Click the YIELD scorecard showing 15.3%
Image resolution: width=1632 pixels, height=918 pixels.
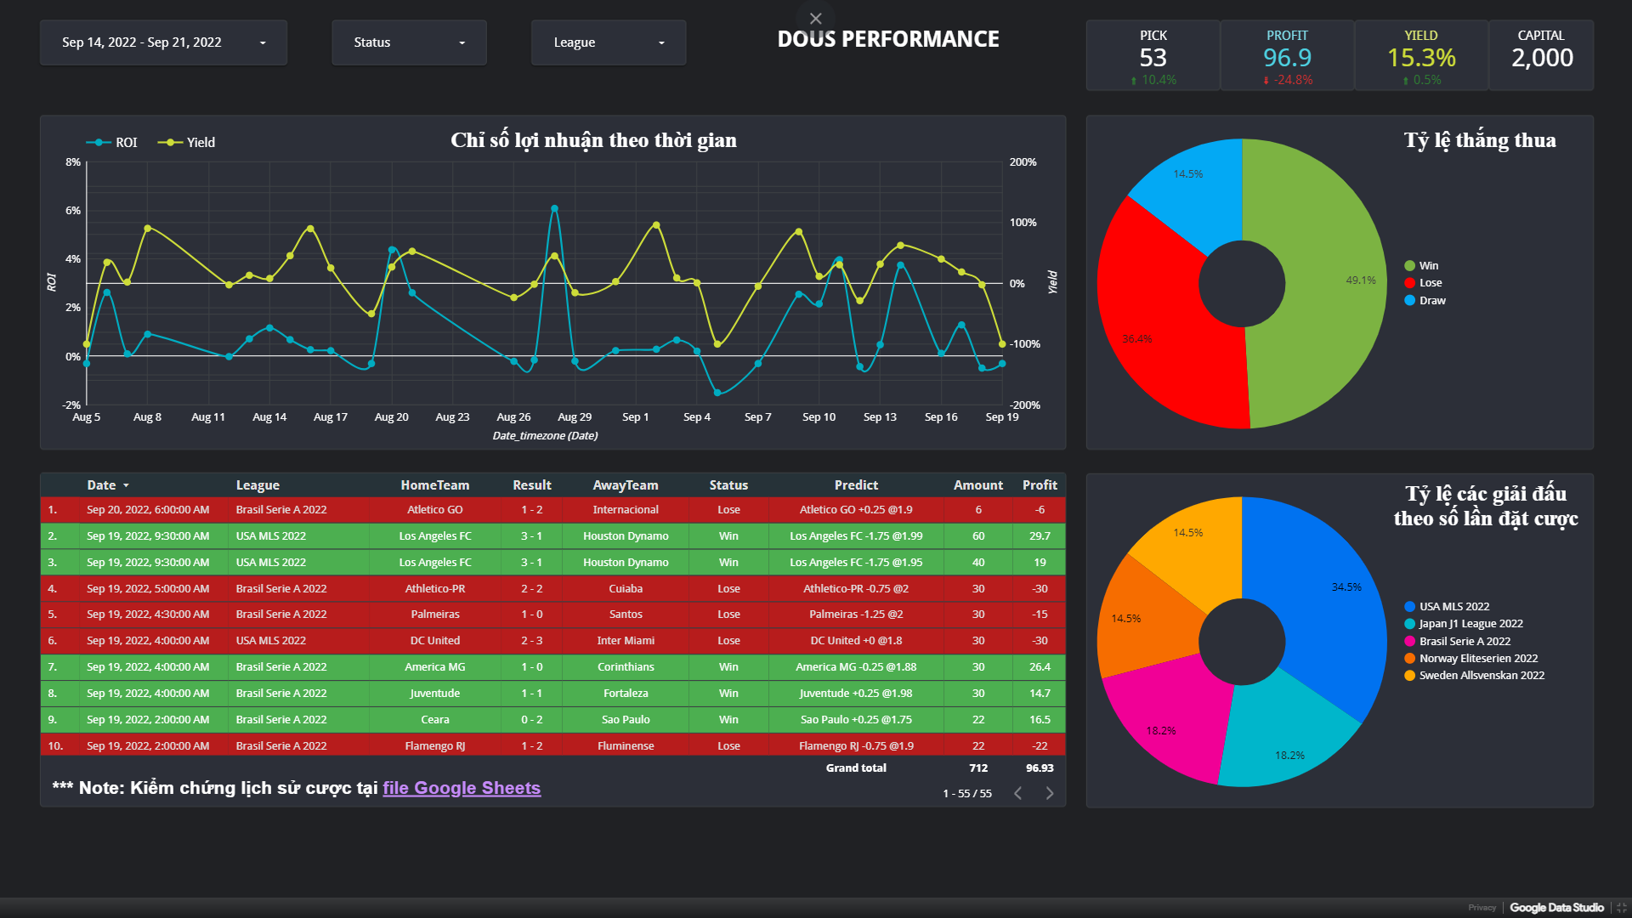(x=1421, y=56)
